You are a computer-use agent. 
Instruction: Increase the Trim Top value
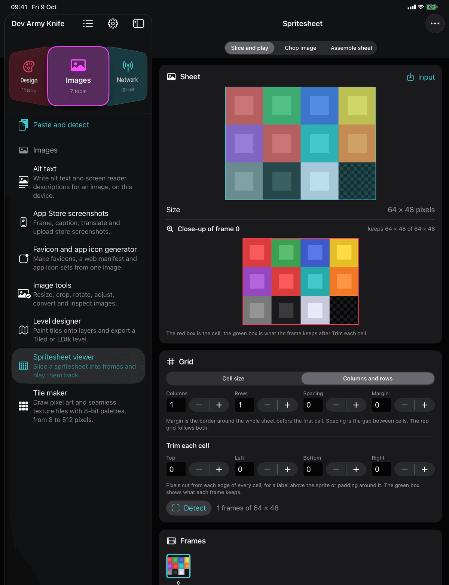(219, 469)
